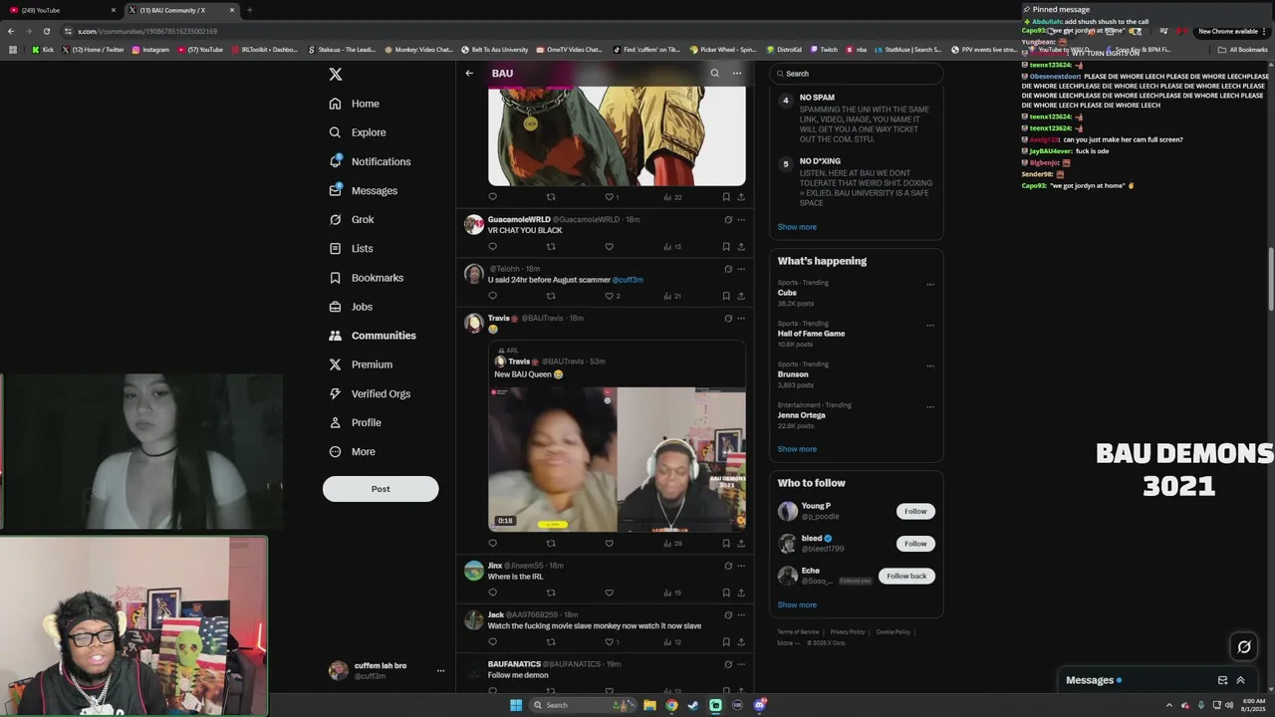Open Jenna Ortega trending topic

(x=801, y=415)
